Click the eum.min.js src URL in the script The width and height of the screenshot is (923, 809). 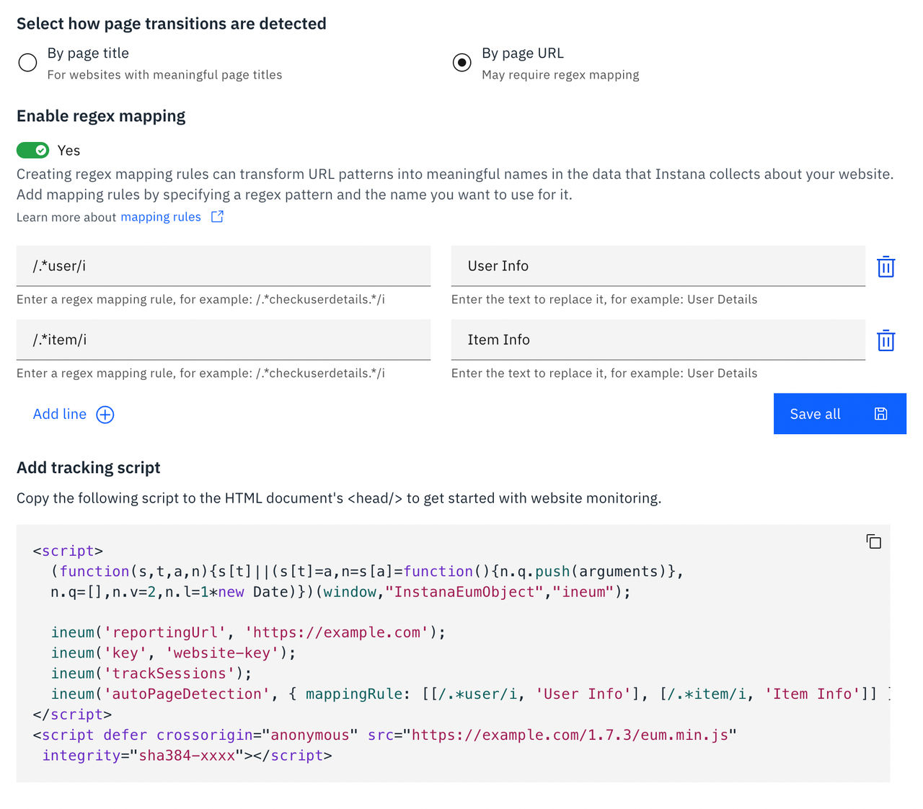(x=570, y=735)
